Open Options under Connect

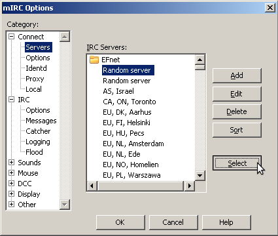38,58
